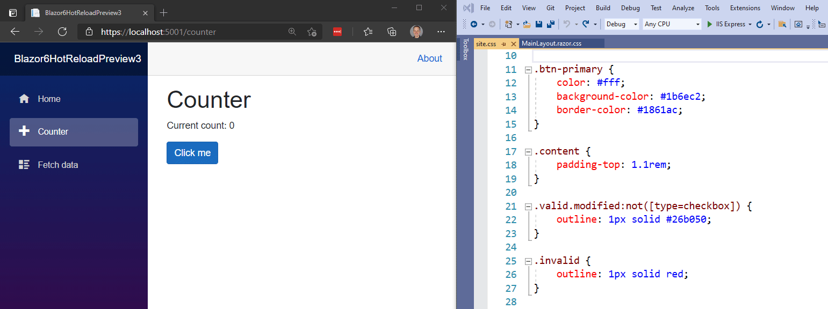Click the user profile avatar in Edge

[x=416, y=32]
